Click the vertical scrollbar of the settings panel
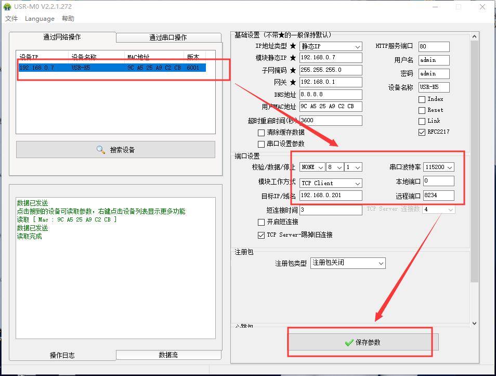 pos(474,156)
